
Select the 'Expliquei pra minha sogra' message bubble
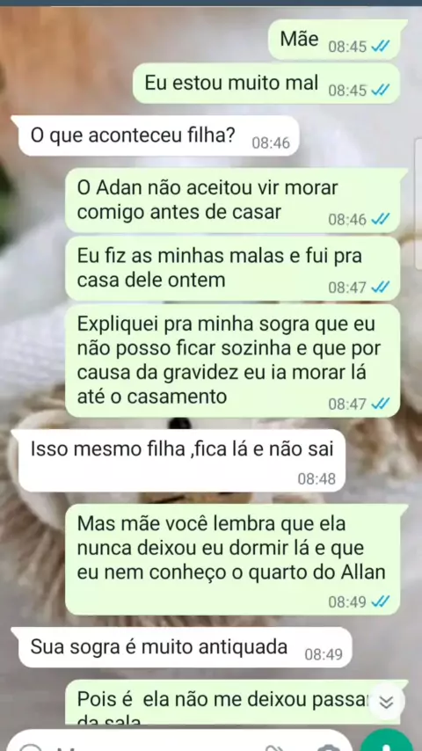click(x=233, y=361)
